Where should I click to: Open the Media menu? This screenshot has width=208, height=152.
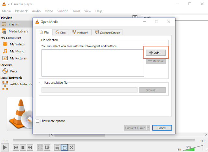(x=6, y=11)
